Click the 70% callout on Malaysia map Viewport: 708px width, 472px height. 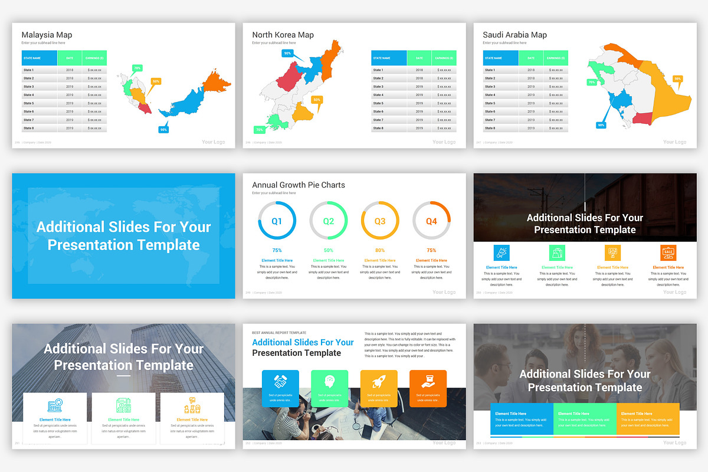[137, 68]
